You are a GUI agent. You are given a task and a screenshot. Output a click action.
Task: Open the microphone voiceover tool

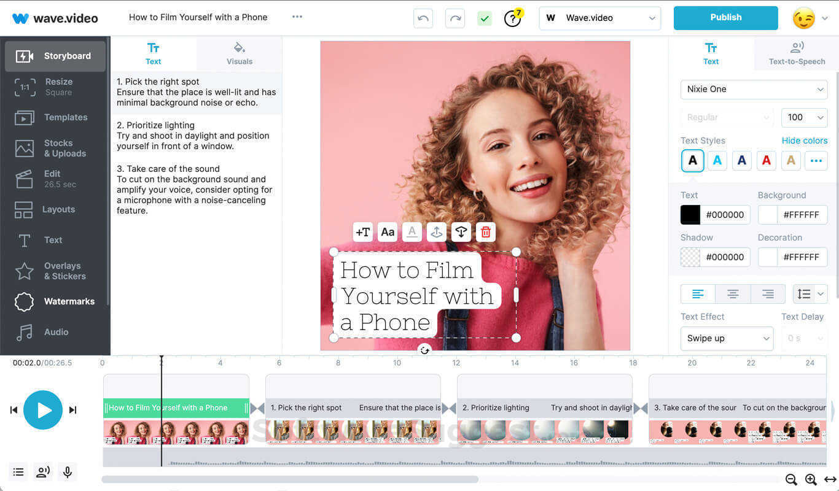pos(68,472)
